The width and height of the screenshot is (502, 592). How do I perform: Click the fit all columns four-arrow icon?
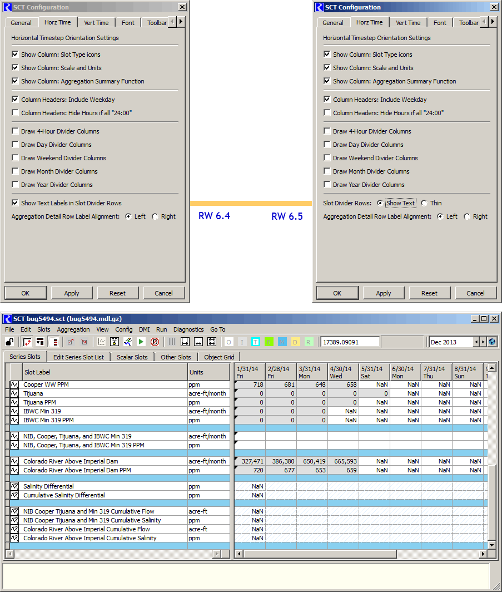[x=212, y=342]
